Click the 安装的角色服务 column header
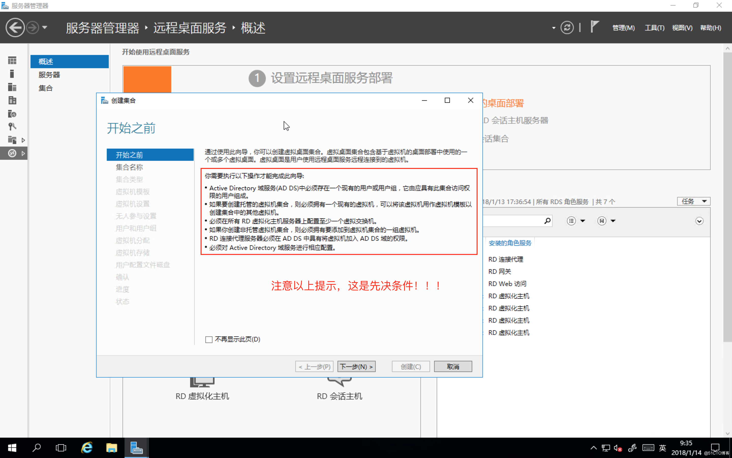This screenshot has height=458, width=732. point(510,243)
